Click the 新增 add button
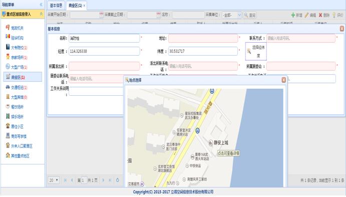This screenshot has height=197, width=346. [x=296, y=15]
